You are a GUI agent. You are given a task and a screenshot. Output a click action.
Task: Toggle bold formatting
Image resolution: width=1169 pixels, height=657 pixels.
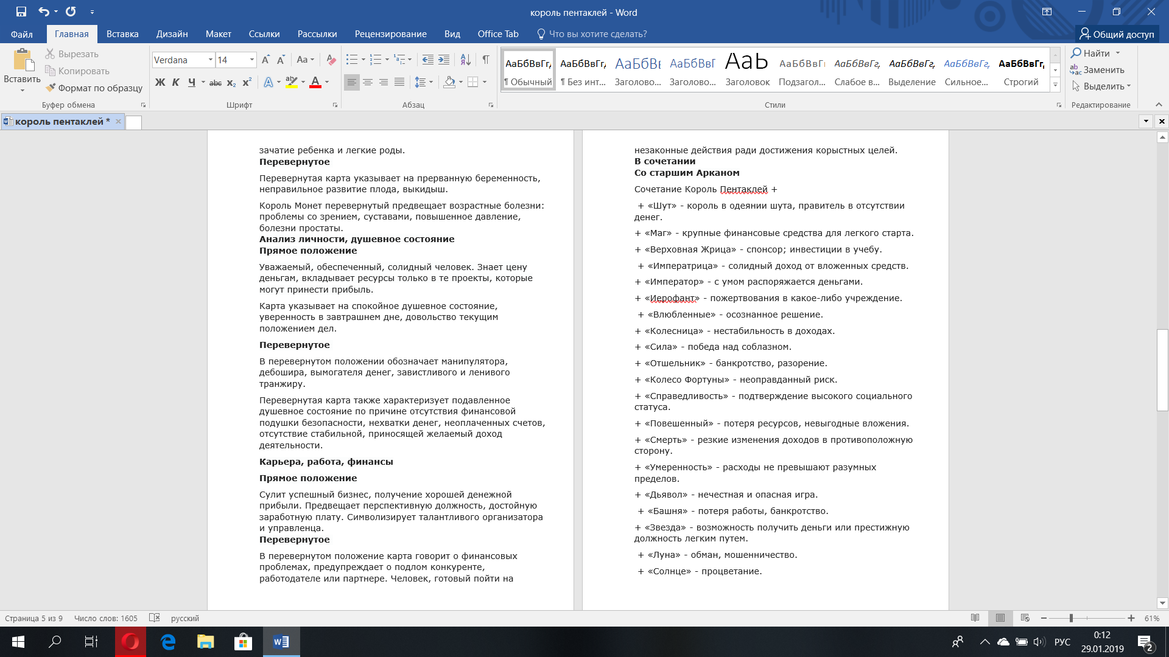(x=160, y=82)
